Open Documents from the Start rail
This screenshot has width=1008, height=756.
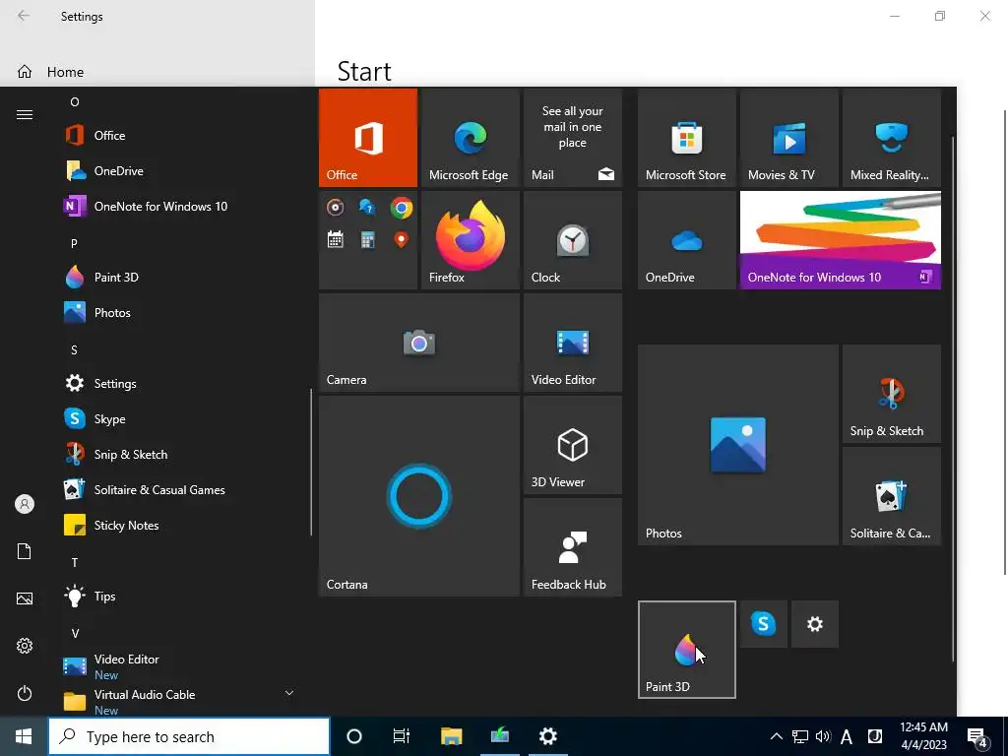pos(25,551)
